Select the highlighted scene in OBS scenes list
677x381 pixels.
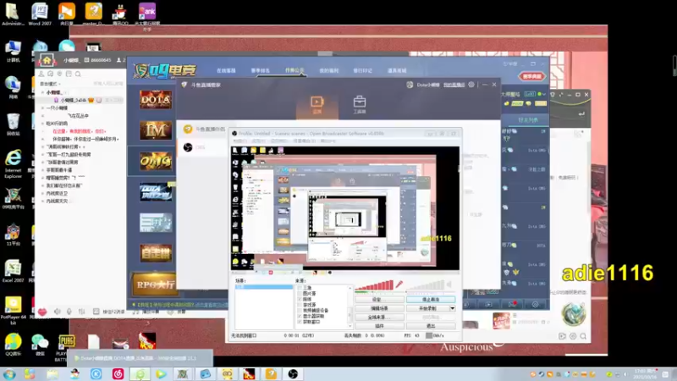point(264,287)
